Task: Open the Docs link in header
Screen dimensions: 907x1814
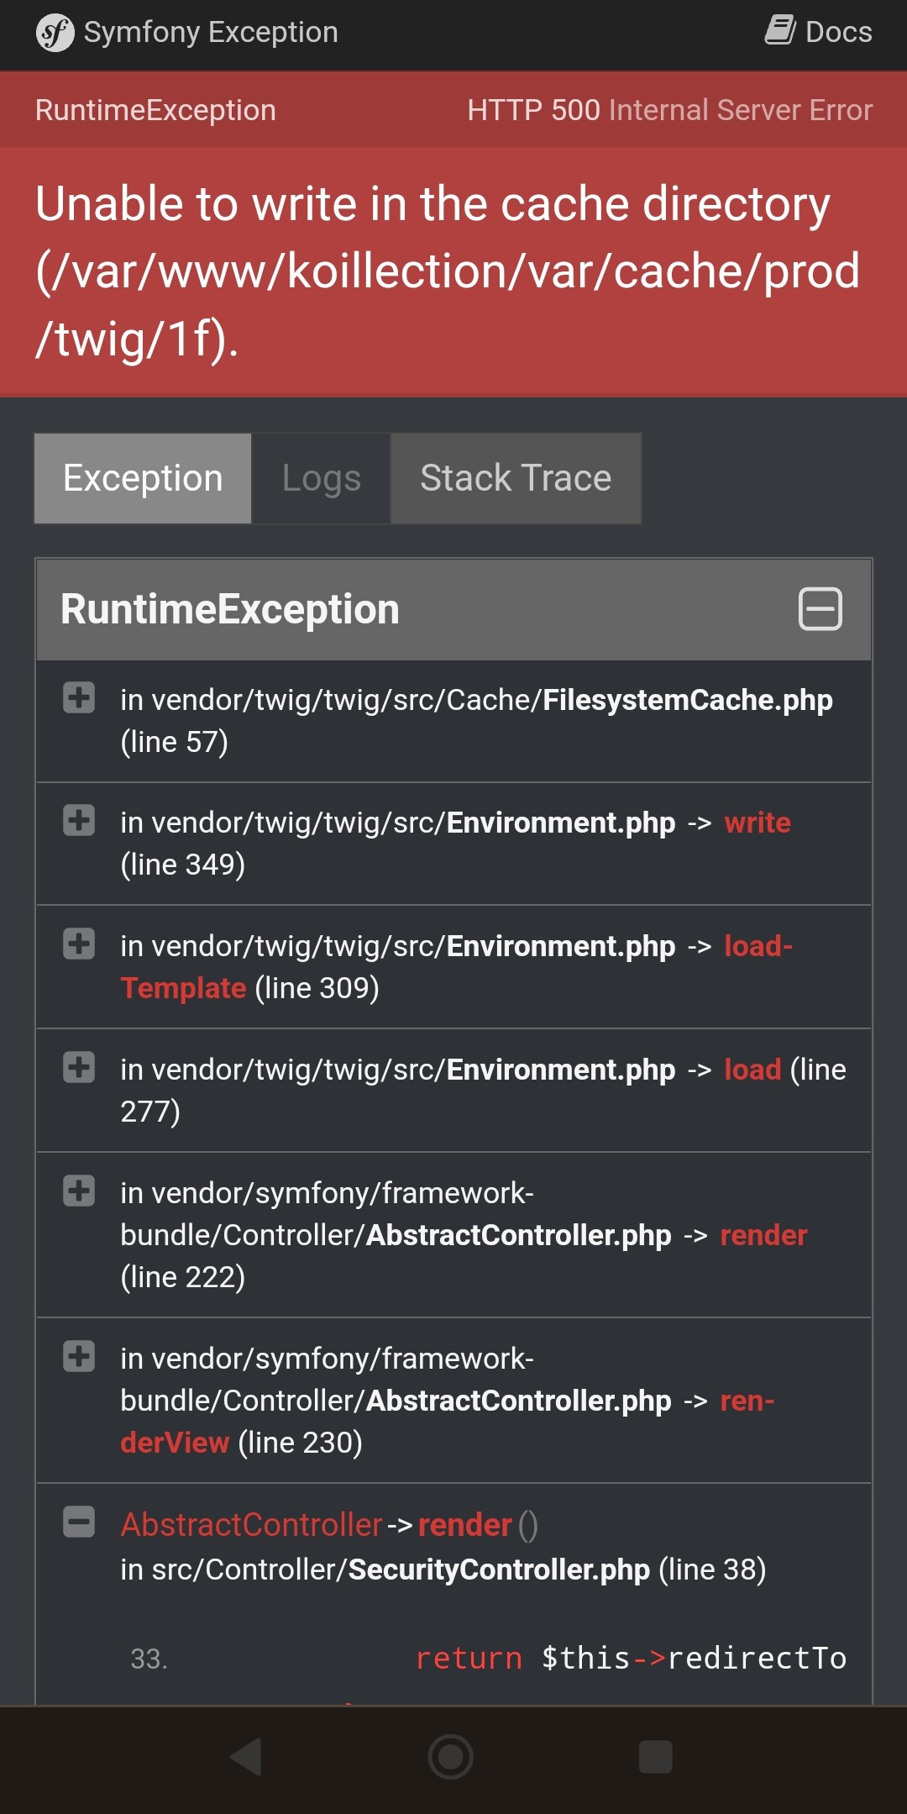Action: point(819,32)
